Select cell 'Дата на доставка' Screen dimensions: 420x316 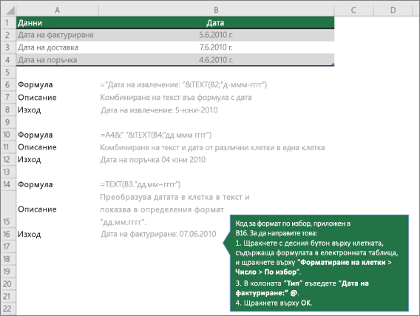click(x=58, y=47)
